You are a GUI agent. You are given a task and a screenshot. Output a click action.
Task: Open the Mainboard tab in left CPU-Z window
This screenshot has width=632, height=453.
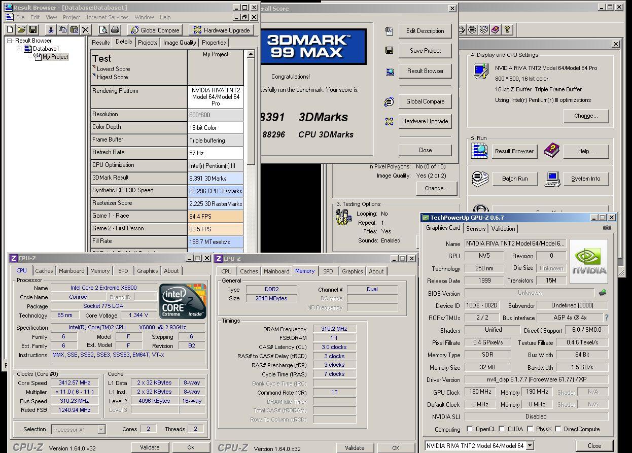[72, 271]
